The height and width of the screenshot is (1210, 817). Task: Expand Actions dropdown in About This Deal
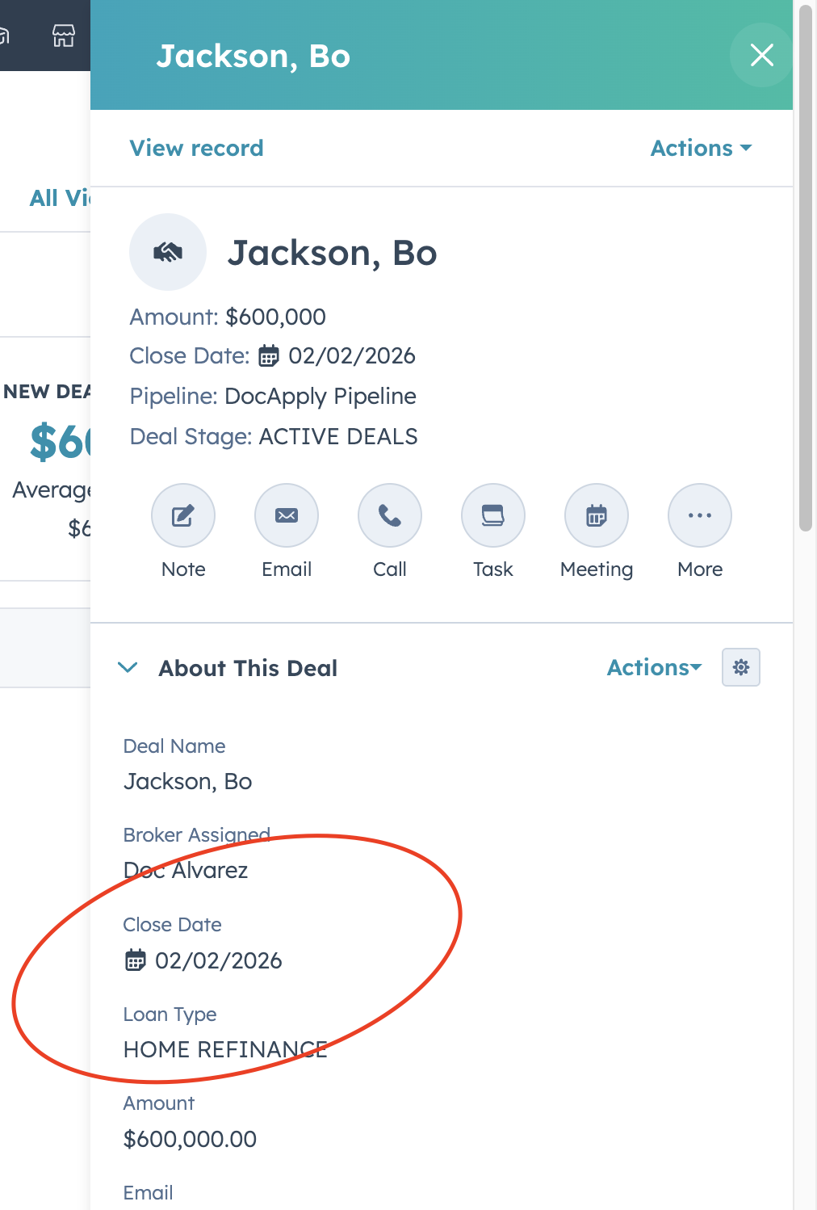pos(654,668)
